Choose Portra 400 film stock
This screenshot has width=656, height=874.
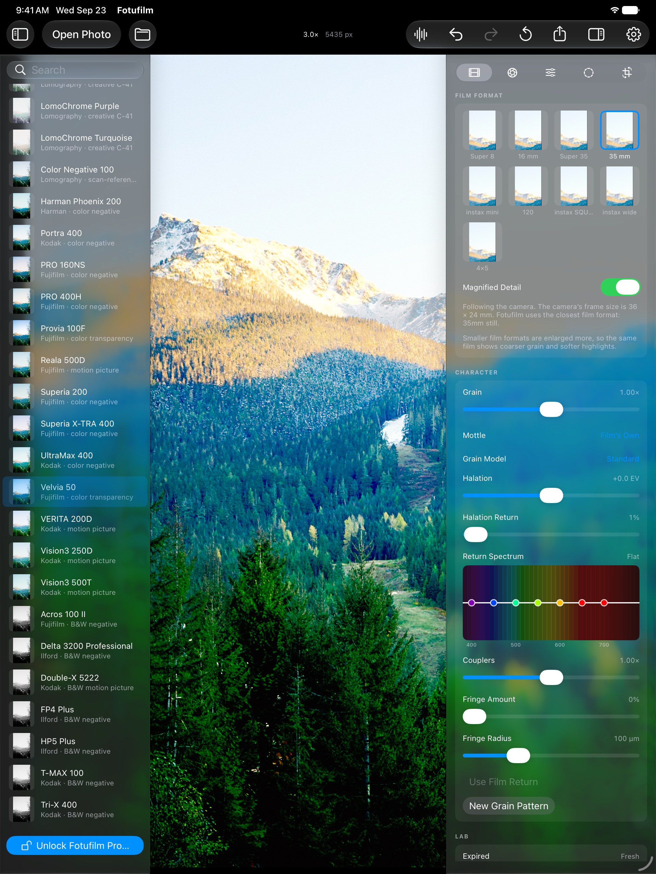[x=75, y=238]
